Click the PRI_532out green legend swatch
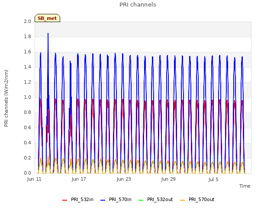This screenshot has height=208, width=277. click(x=141, y=200)
